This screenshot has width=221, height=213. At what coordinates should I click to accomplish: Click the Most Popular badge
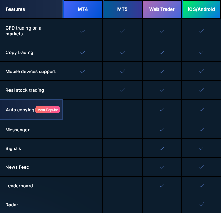tap(48, 110)
